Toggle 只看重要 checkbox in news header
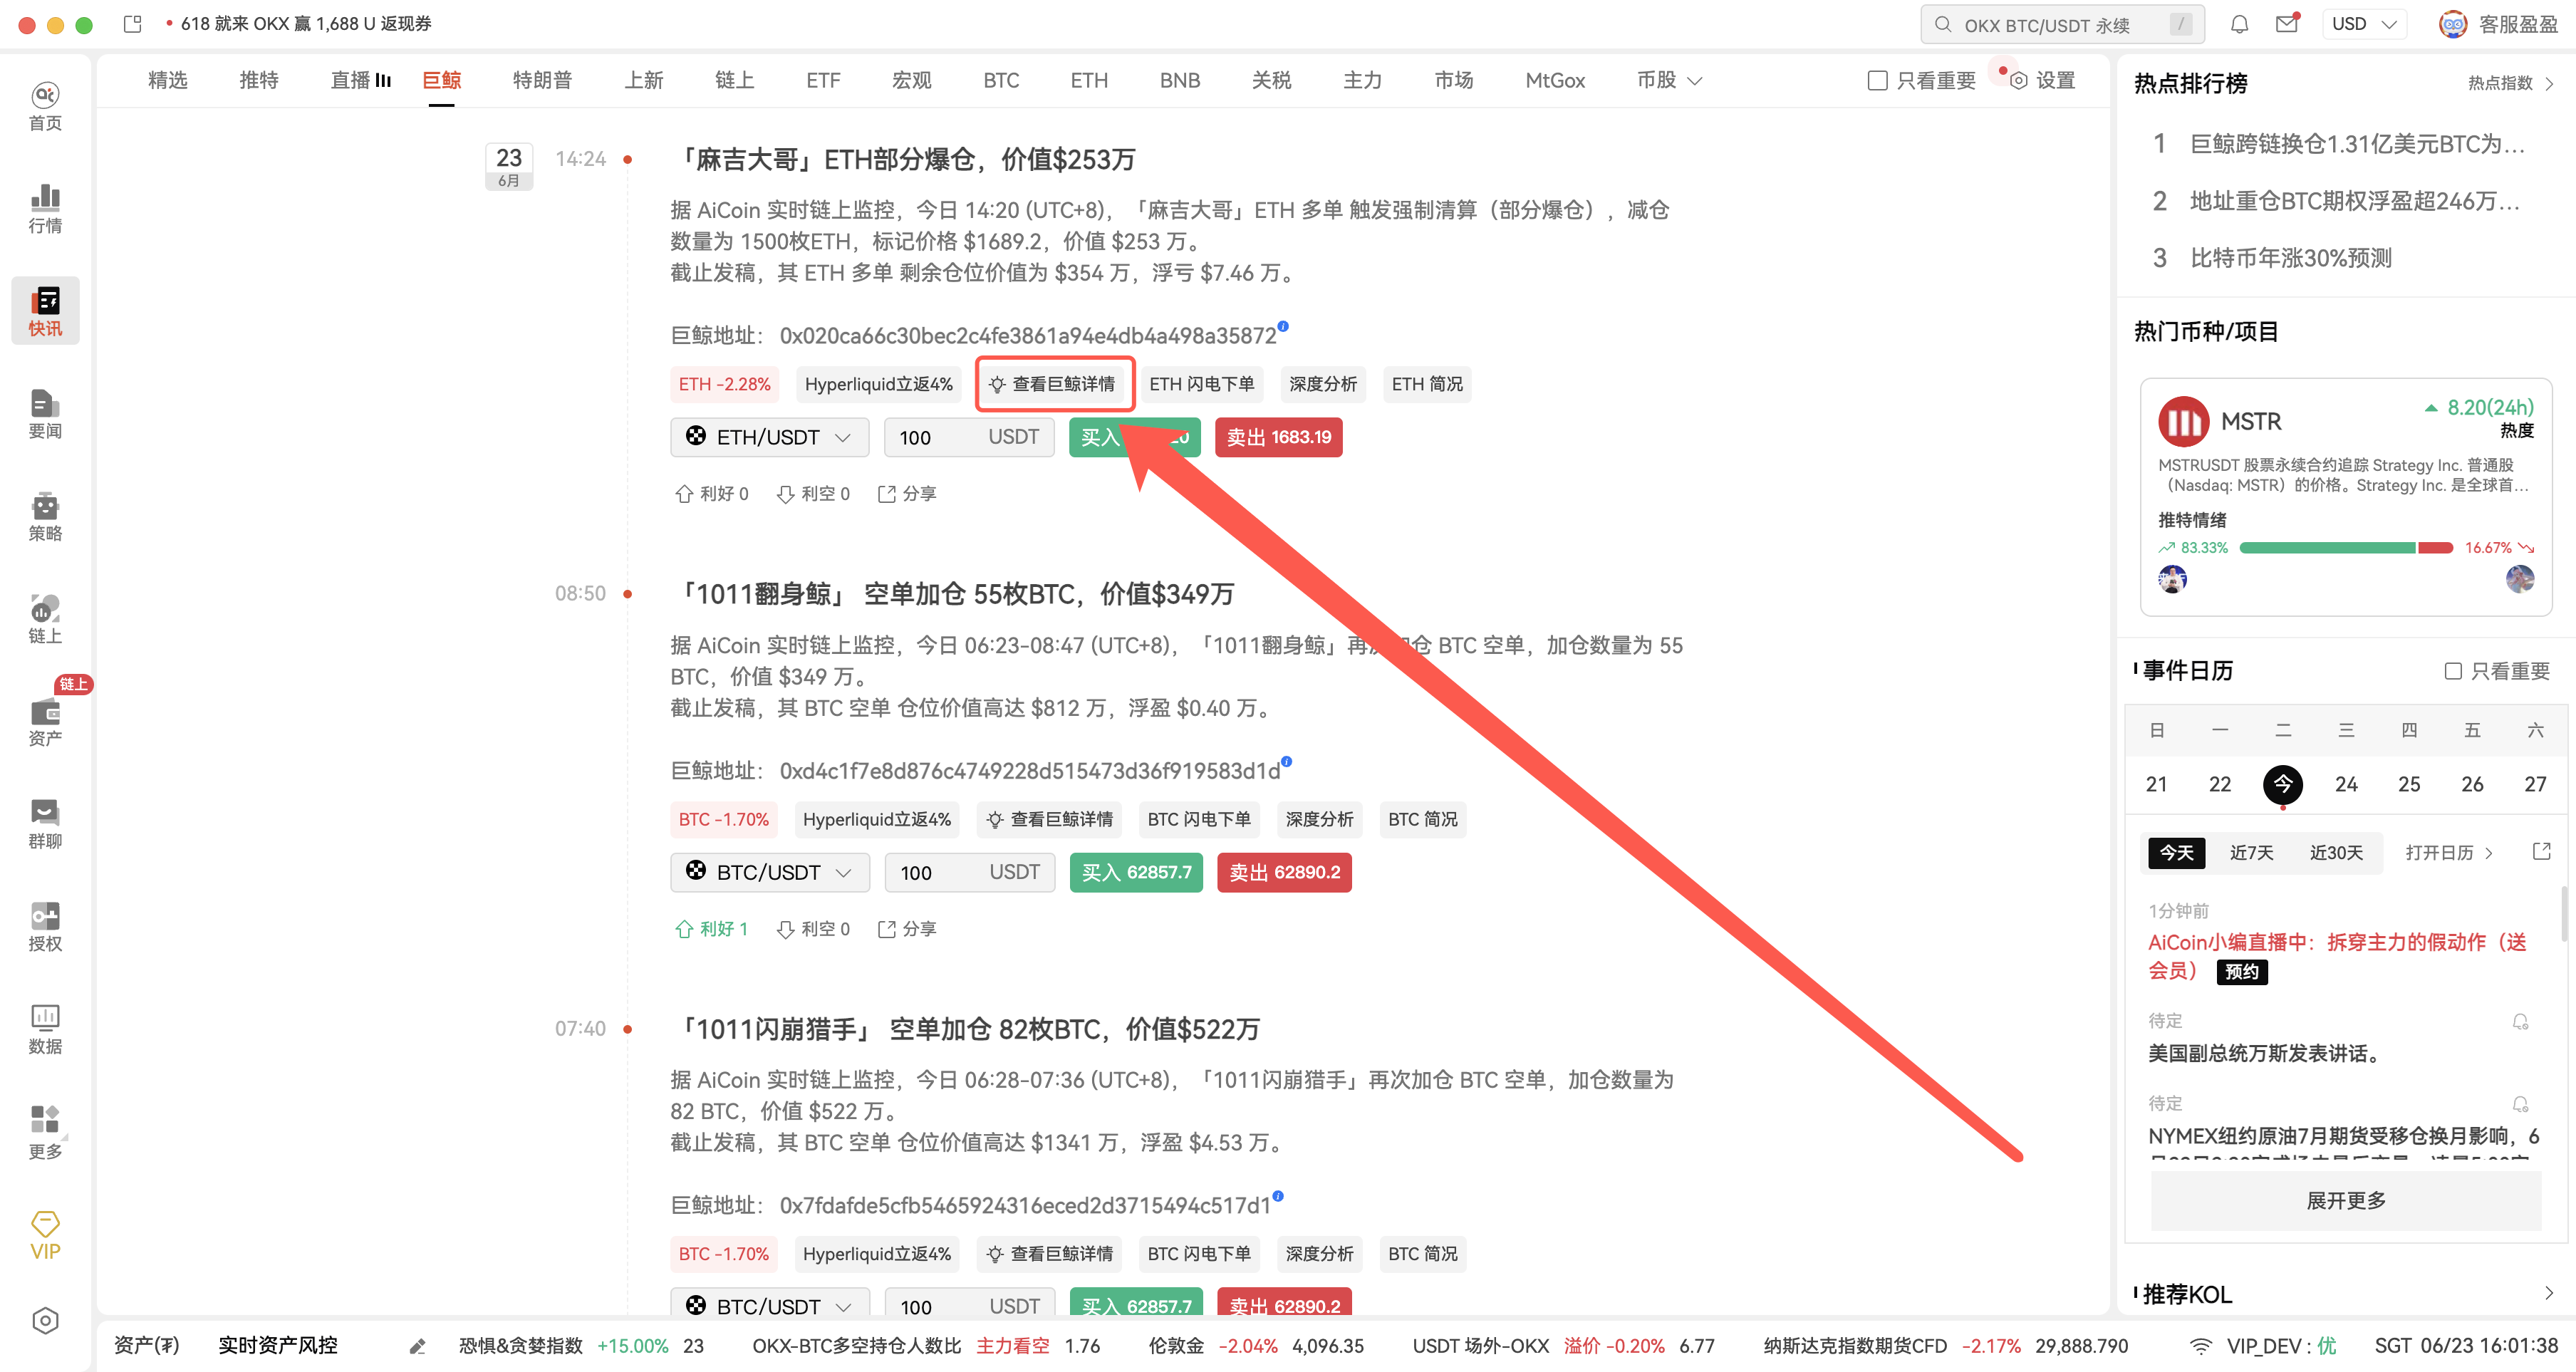2576x1372 pixels. [x=1877, y=80]
